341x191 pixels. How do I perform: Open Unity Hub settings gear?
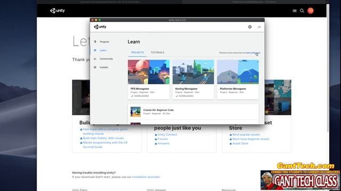[250, 27]
